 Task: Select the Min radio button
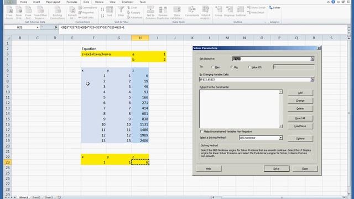(232, 67)
